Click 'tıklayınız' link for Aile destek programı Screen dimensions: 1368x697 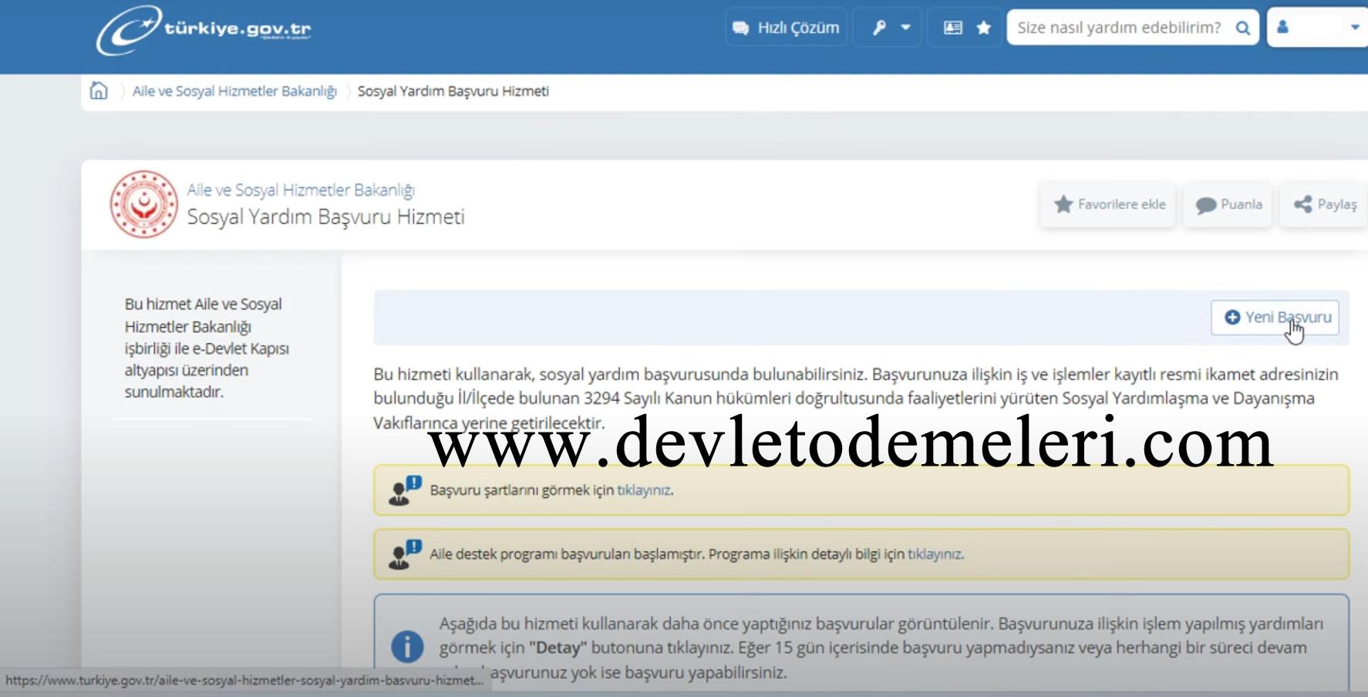[x=935, y=554]
